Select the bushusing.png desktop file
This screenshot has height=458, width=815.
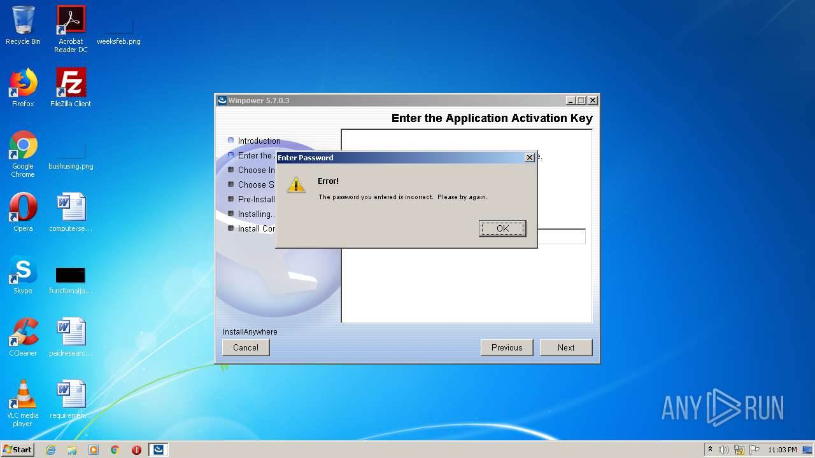click(x=71, y=155)
